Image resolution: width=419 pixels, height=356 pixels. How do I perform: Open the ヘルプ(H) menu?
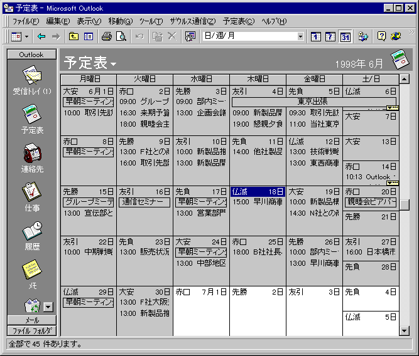[274, 21]
